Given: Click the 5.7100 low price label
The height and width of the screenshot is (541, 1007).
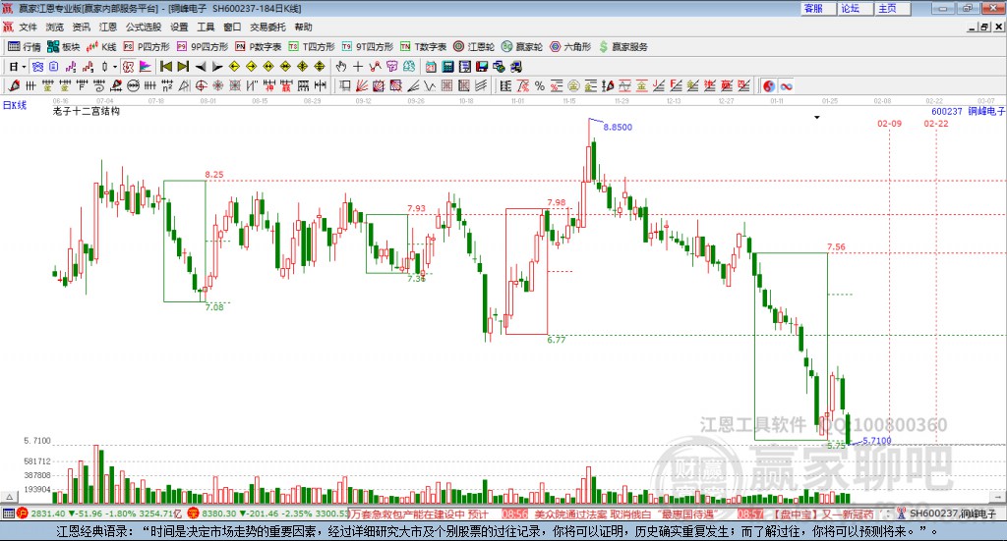Looking at the screenshot, I should click(x=876, y=441).
